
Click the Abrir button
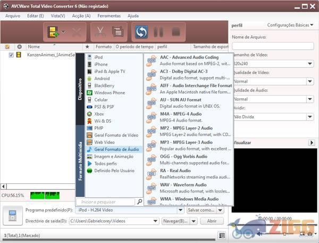click(x=212, y=221)
